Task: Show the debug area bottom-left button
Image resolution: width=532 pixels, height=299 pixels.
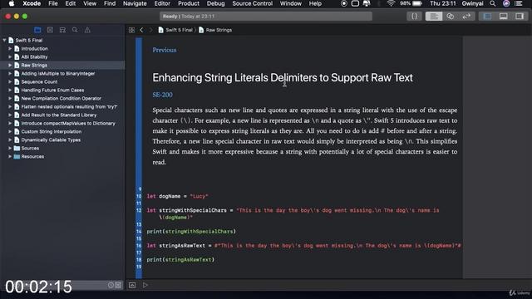Action: (132, 285)
